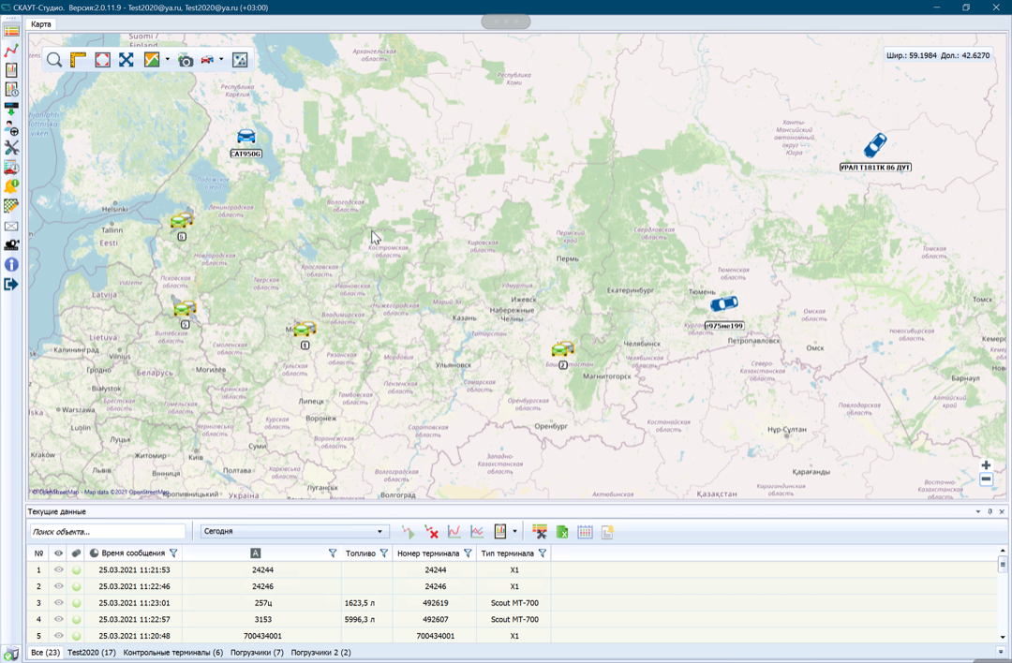Viewport: 1012px width, 663px height.
Task: Click the green arrow track play icon
Action: tap(408, 532)
